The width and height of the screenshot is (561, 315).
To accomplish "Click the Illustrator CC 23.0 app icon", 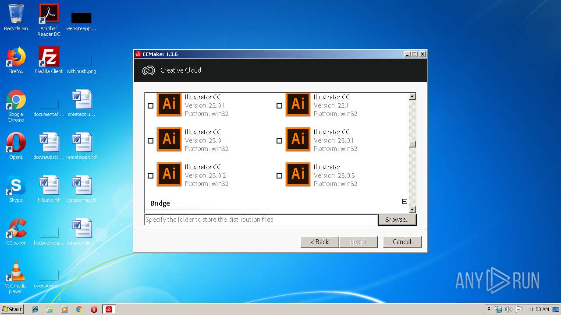I will 169,139.
